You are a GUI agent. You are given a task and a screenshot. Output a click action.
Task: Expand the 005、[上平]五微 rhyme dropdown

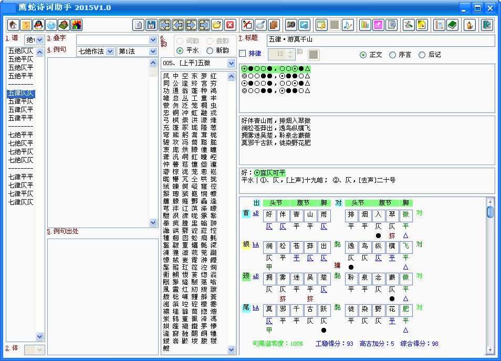pyautogui.click(x=232, y=63)
